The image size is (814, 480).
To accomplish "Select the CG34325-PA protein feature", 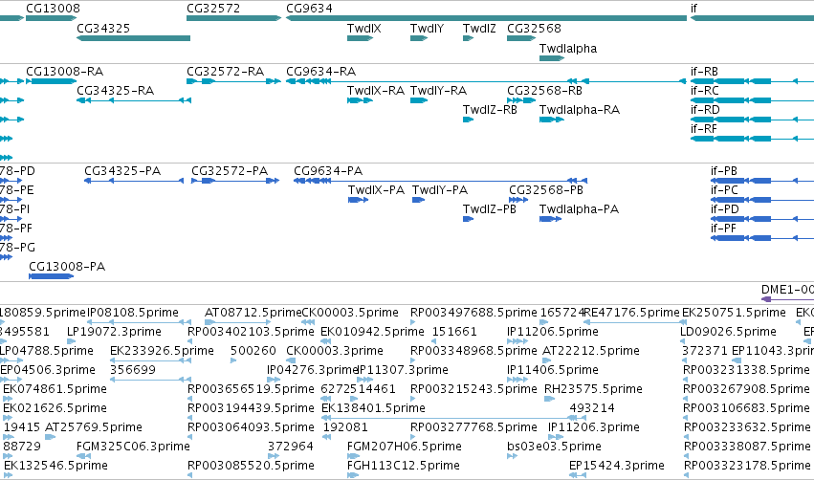I will pyautogui.click(x=134, y=181).
